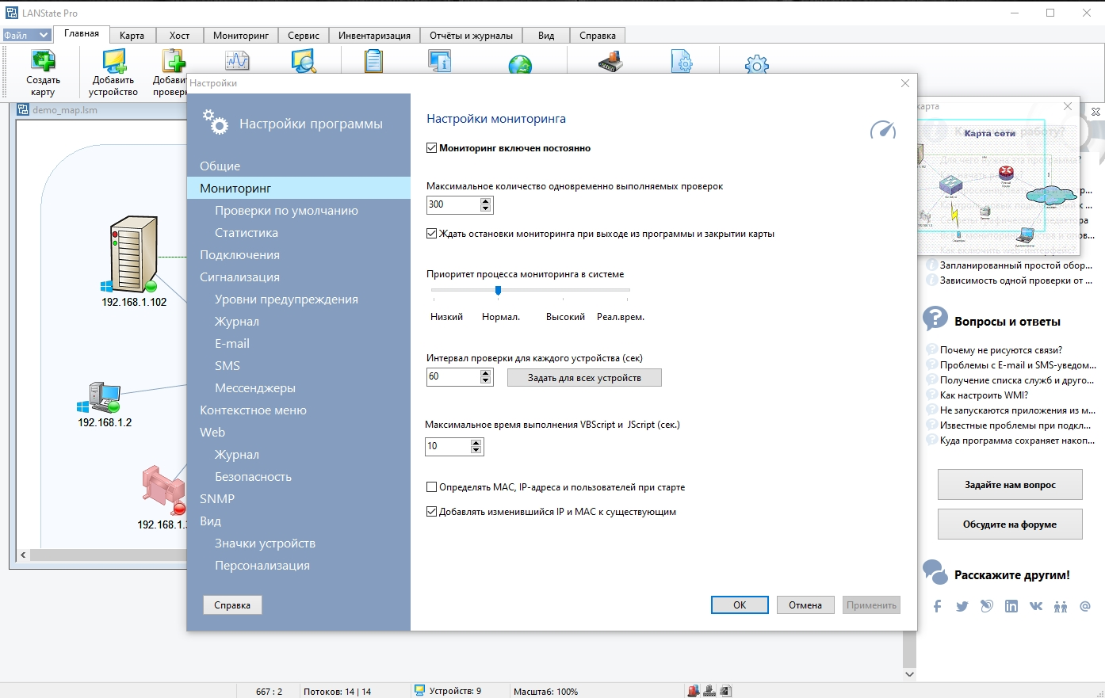Screen dimensions: 1105x698
Task: Click the document status bar icon
Action: point(725,691)
